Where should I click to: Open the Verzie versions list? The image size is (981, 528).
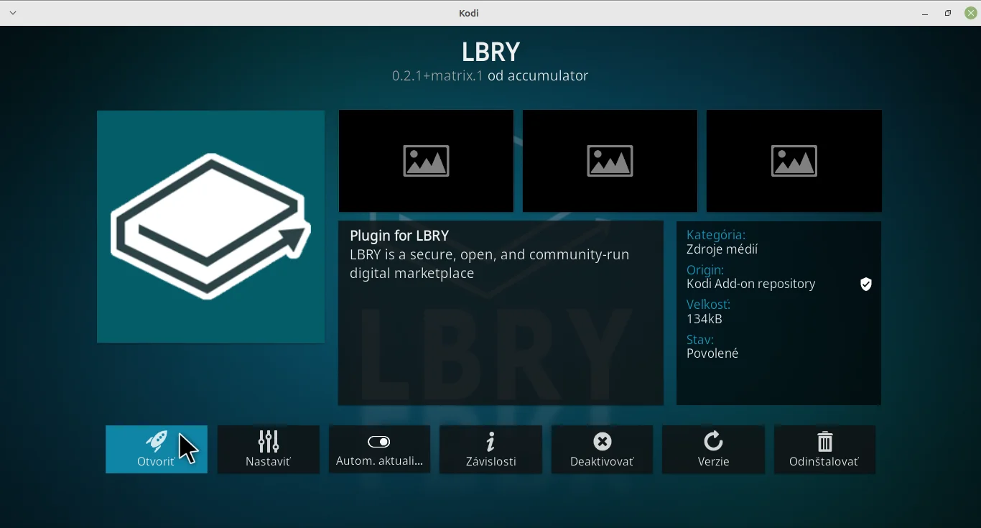click(x=714, y=450)
